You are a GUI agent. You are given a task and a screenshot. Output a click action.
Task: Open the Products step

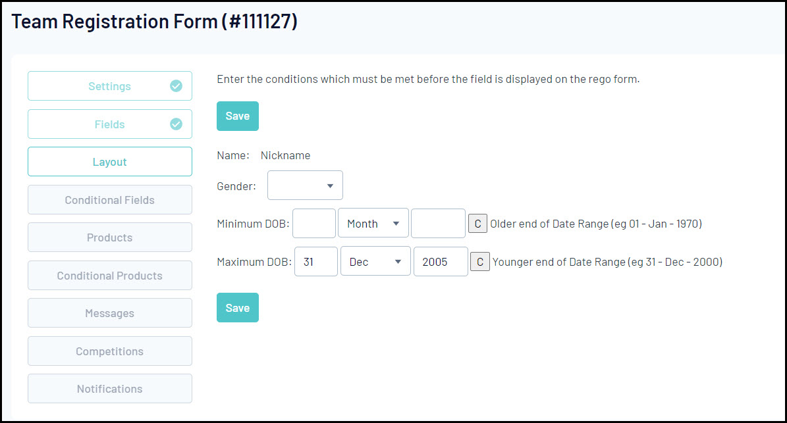pyautogui.click(x=109, y=237)
